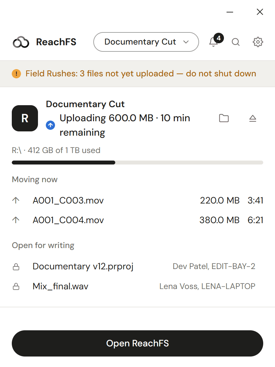Screen dimensions: 275x367
Task: Minimize the ReachFS window
Action: click(x=230, y=12)
